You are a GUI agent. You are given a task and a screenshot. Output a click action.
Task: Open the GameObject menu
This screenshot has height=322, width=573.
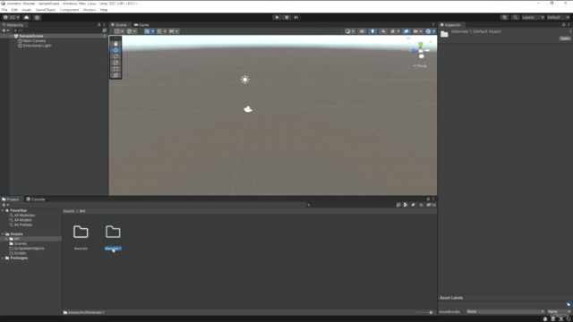pos(46,10)
